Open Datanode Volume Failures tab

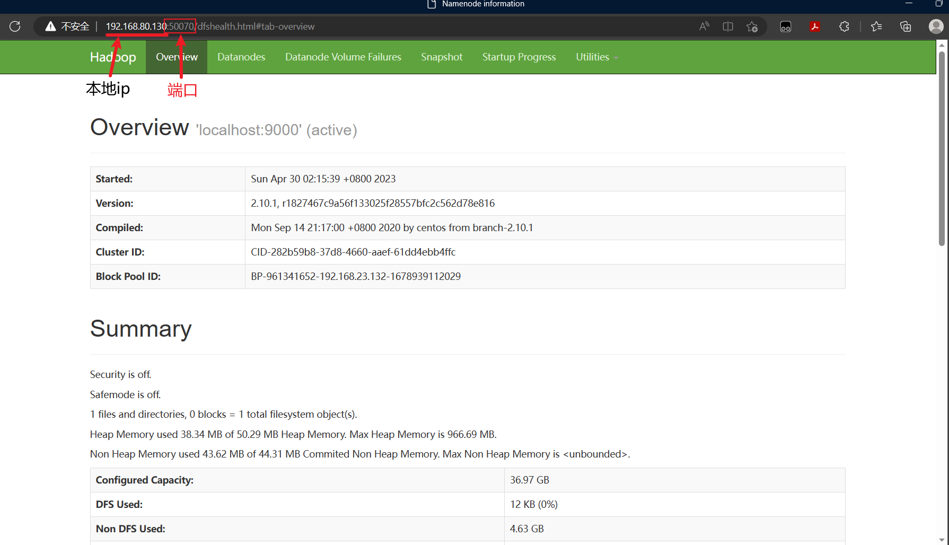coord(343,57)
